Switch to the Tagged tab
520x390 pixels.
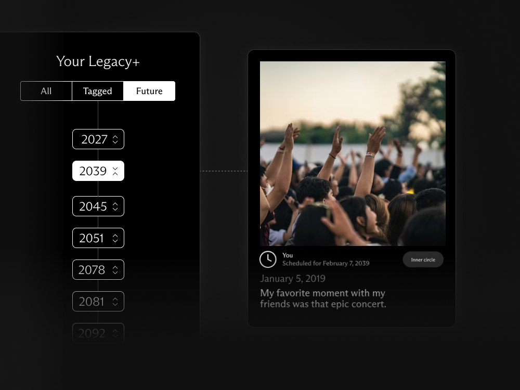point(98,91)
